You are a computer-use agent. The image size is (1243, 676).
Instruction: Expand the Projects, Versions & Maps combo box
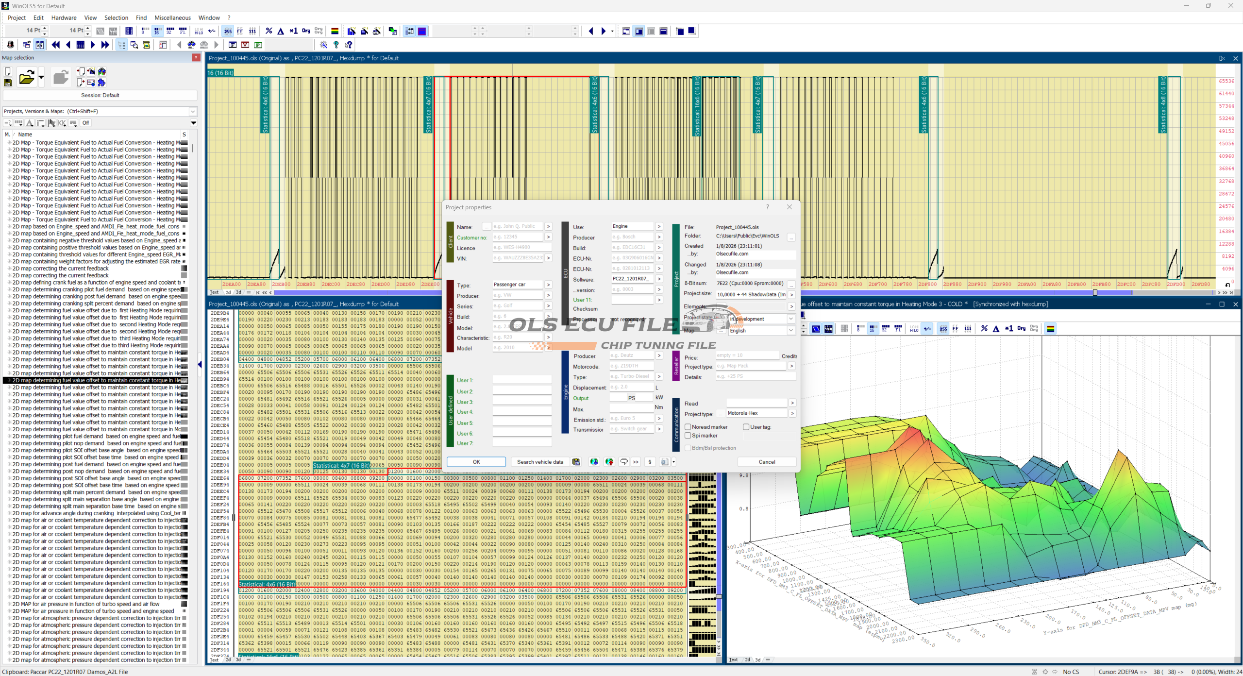coord(193,111)
